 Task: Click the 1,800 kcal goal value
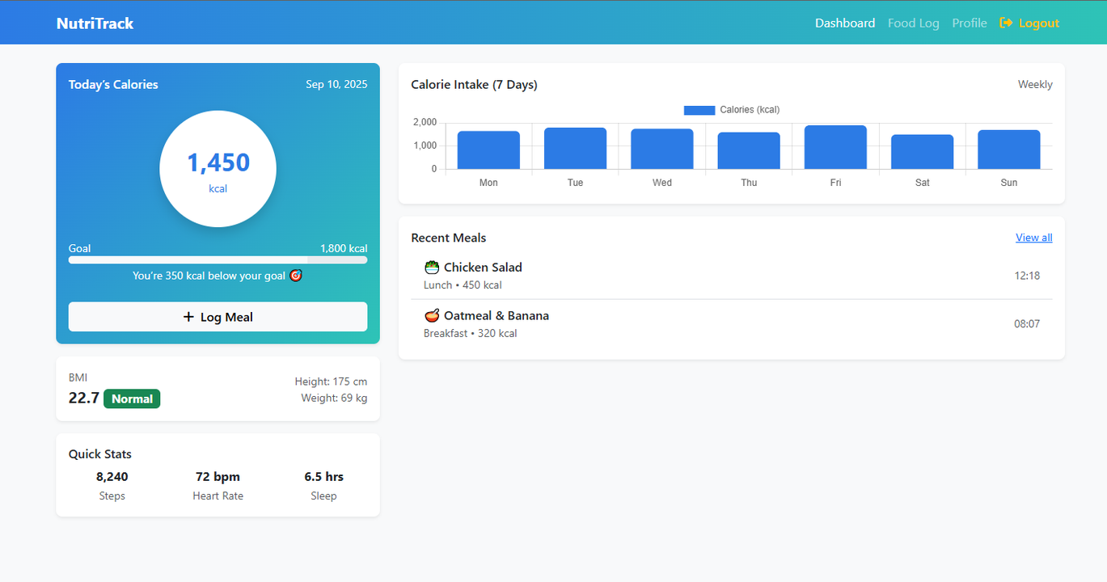point(344,248)
